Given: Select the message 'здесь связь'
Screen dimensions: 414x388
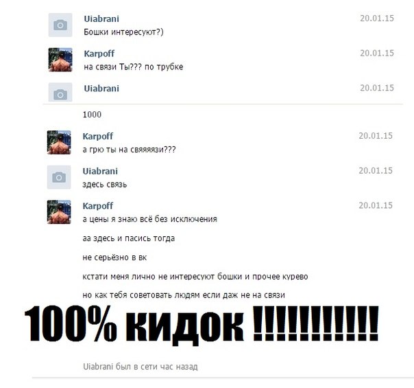Looking at the screenshot, I should tap(105, 184).
